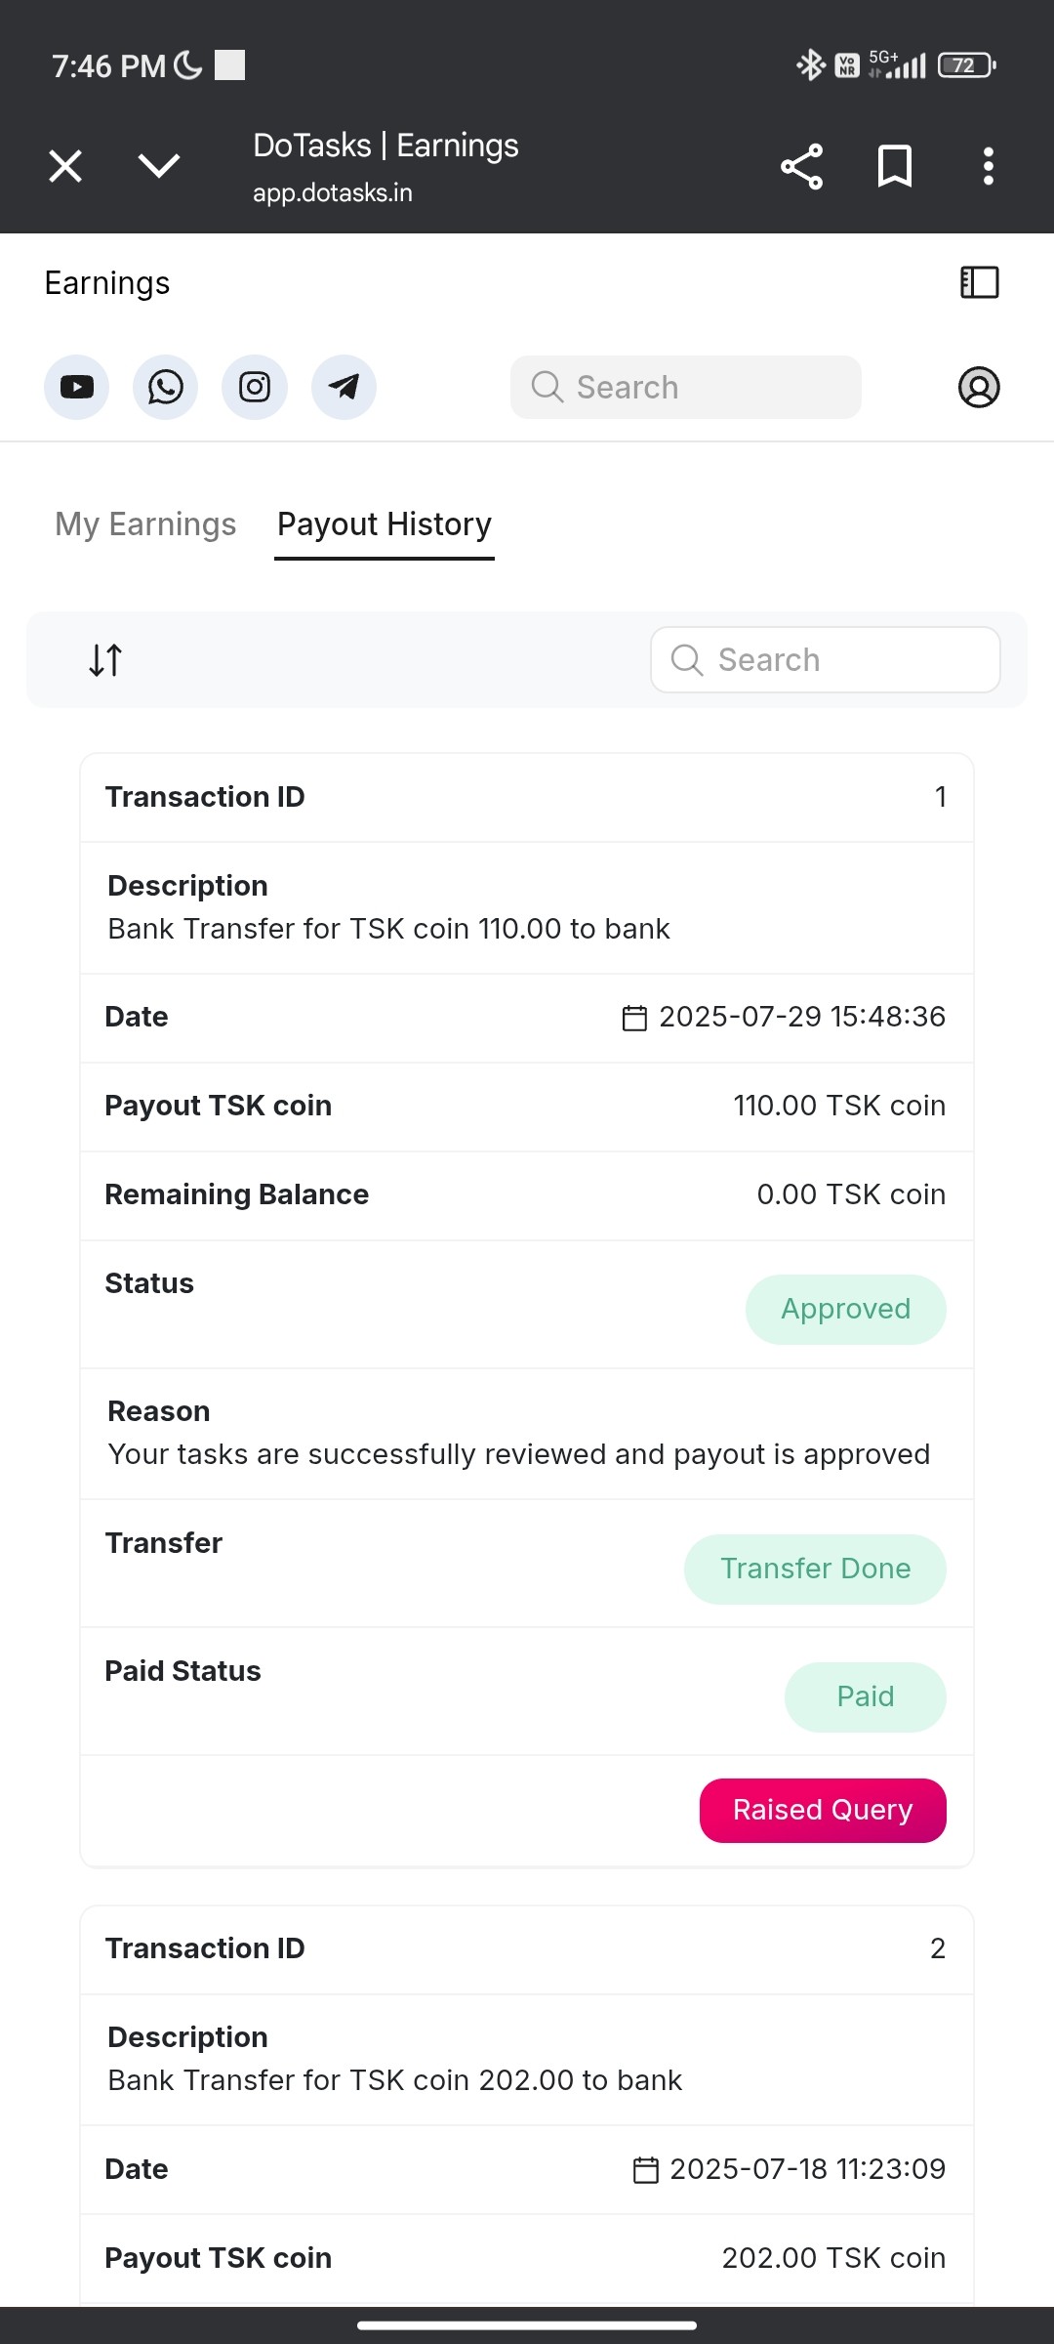Screen dimensions: 1054x2344
Task: Toggle the sidebar panel icon
Action: tap(979, 282)
